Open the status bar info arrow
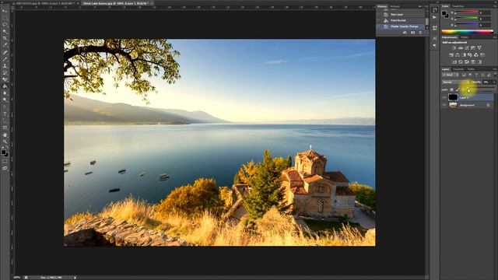This screenshot has width=498, height=280. pos(75,278)
